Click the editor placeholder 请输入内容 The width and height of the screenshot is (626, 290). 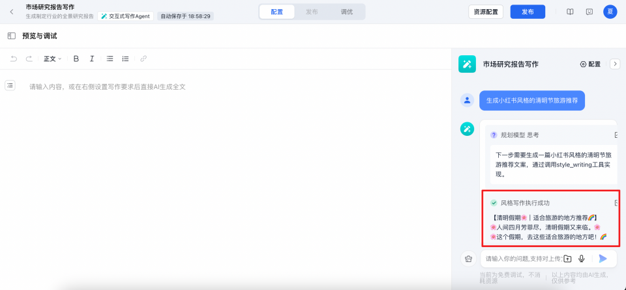[108, 86]
